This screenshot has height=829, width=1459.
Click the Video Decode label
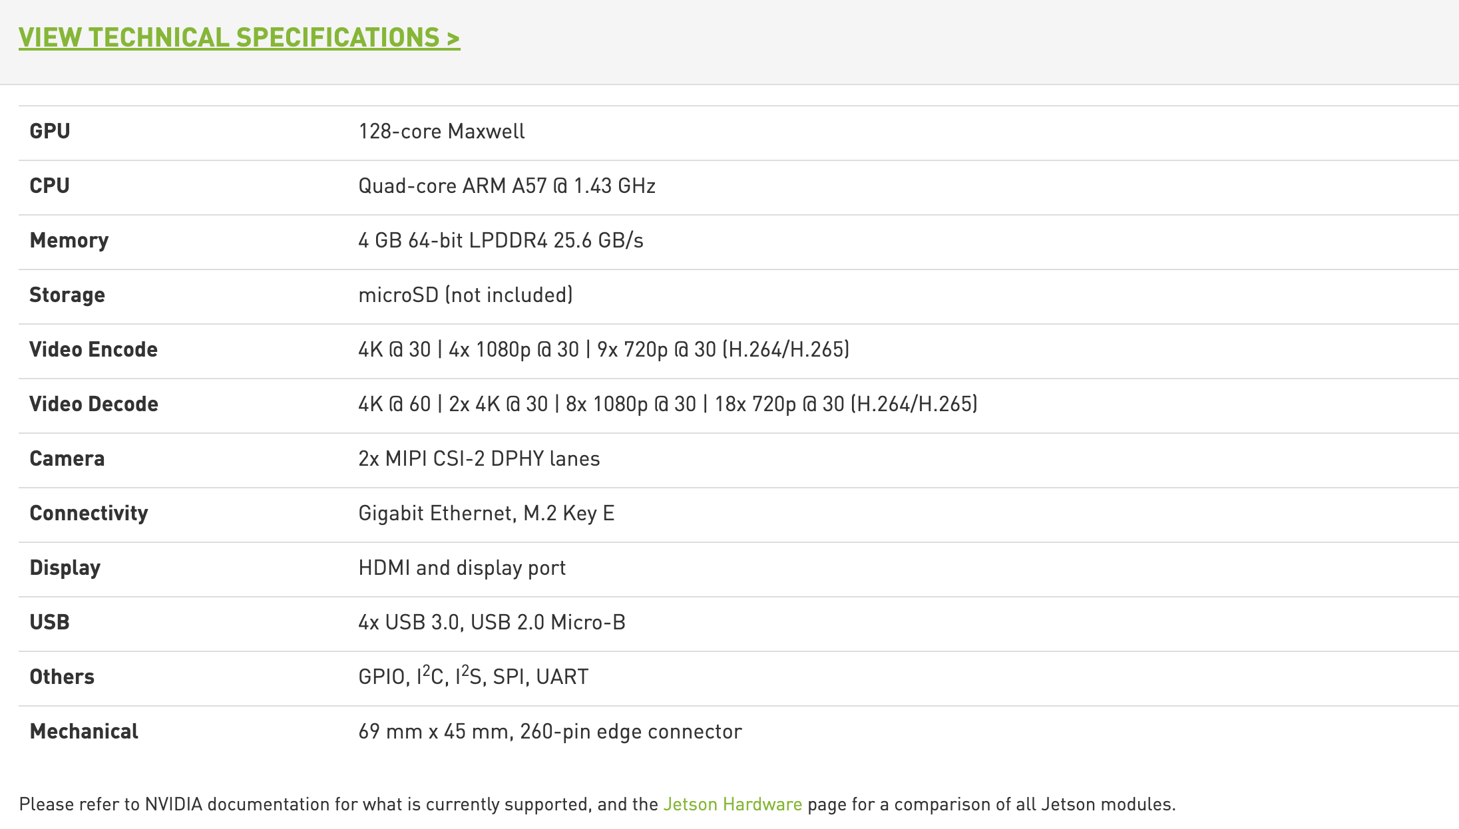94,404
